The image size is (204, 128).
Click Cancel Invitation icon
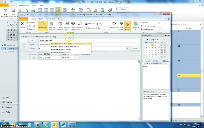coord(60,26)
